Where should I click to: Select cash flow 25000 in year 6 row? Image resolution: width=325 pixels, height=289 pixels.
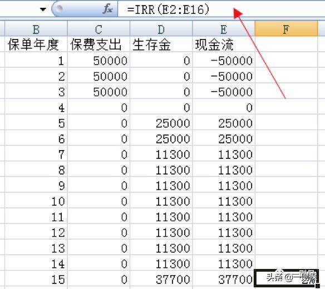pos(224,138)
